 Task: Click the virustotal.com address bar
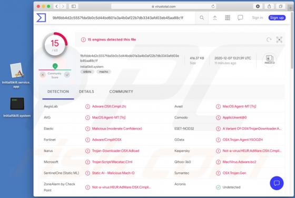point(163,6)
